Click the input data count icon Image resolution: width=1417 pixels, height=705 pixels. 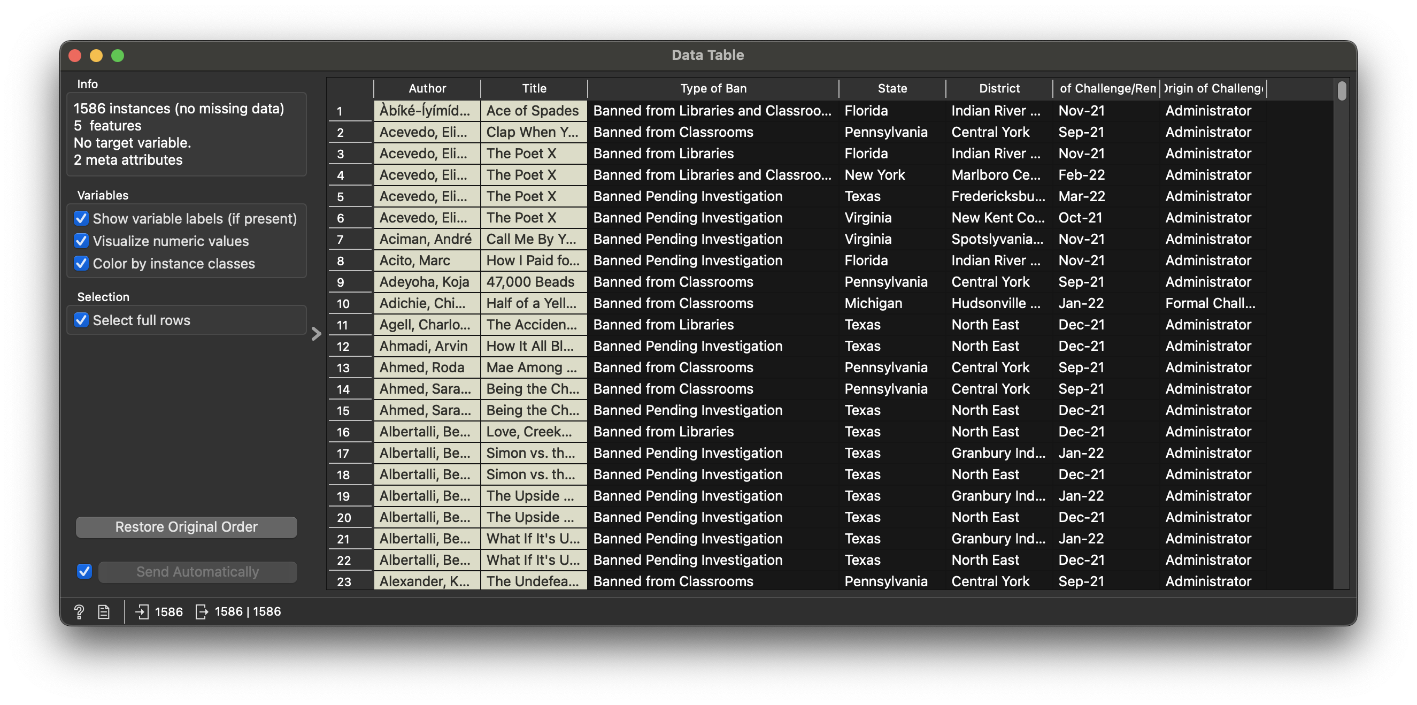(142, 611)
